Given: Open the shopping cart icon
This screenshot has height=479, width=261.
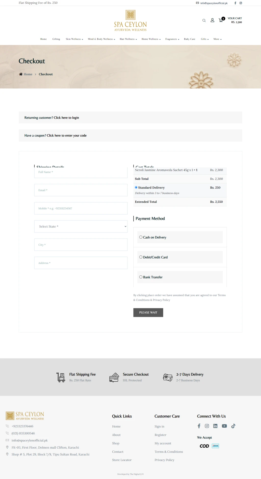Looking at the screenshot, I should coord(221,20).
